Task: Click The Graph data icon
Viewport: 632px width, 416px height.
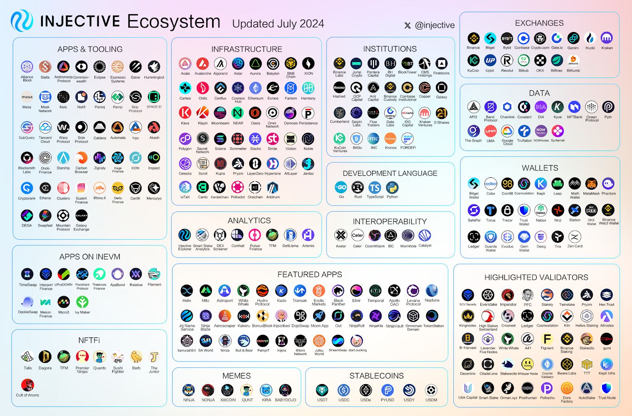Action: 473,131
